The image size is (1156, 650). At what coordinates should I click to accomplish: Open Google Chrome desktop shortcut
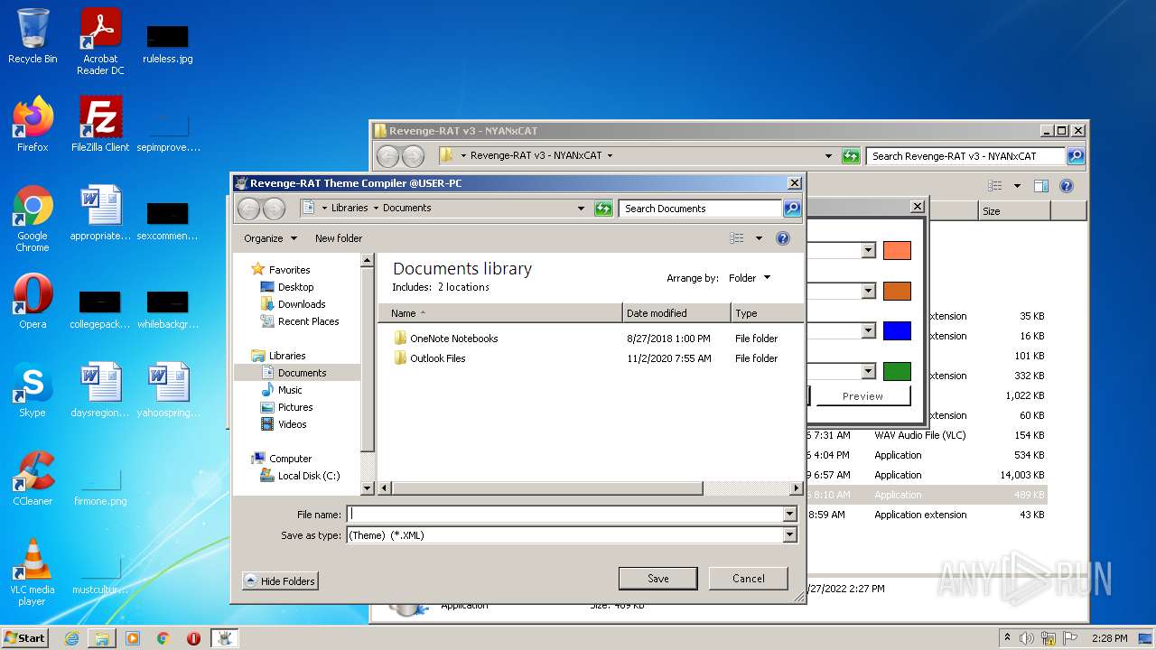(33, 218)
